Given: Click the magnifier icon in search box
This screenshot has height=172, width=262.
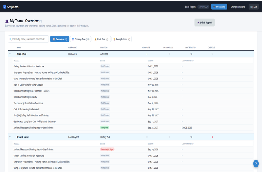Looking at the screenshot, I should pos(10,39).
